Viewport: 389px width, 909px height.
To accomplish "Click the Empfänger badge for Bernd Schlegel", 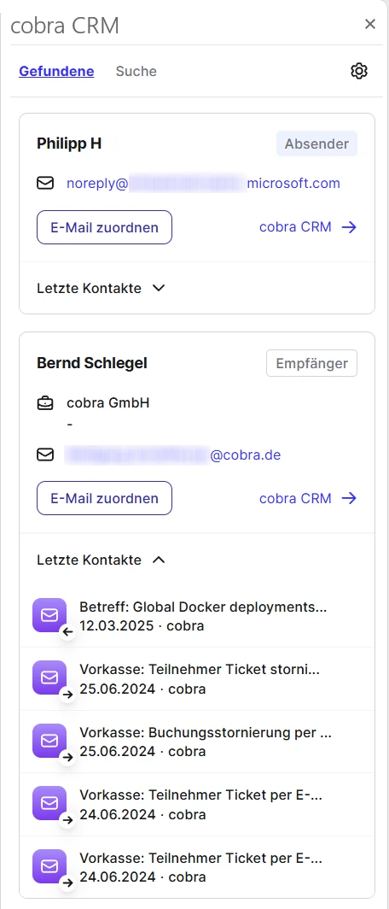I will point(312,363).
